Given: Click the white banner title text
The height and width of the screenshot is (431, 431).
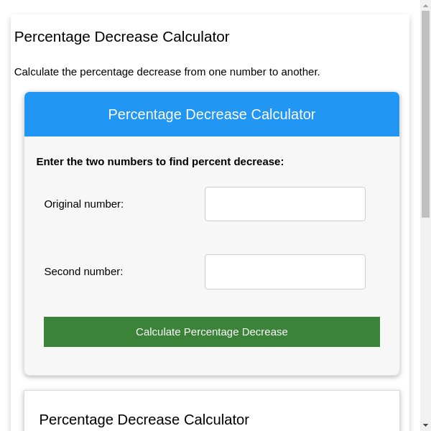Looking at the screenshot, I should pos(212,114).
